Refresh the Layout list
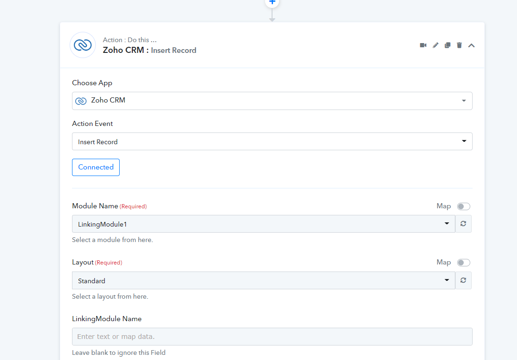517x360 pixels. [463, 280]
